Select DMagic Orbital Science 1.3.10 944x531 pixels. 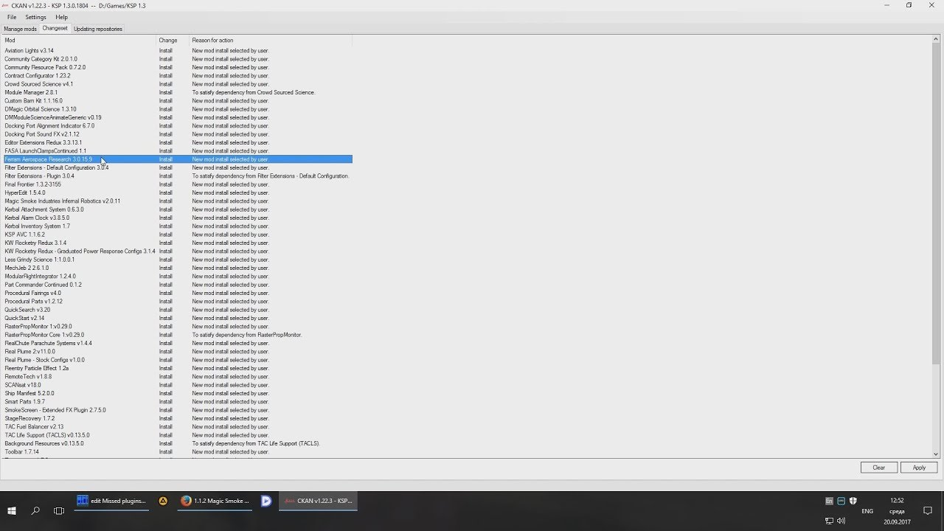(x=177, y=109)
